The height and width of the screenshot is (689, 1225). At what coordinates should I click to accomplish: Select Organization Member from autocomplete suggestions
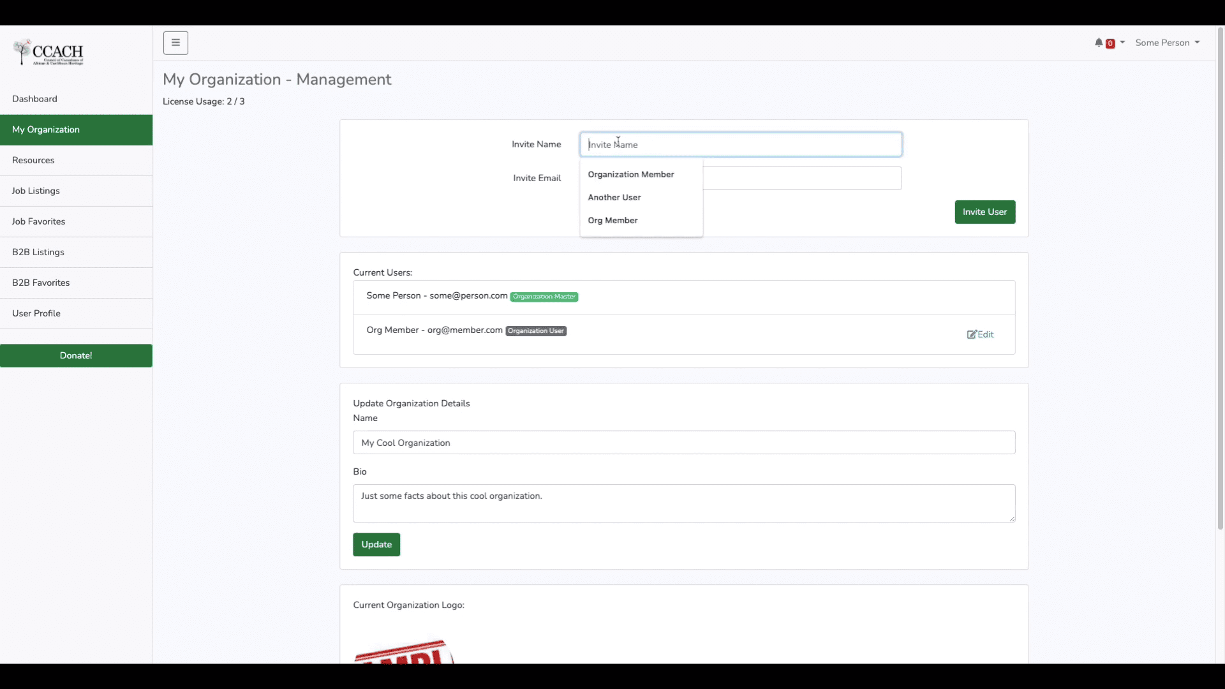[630, 174]
